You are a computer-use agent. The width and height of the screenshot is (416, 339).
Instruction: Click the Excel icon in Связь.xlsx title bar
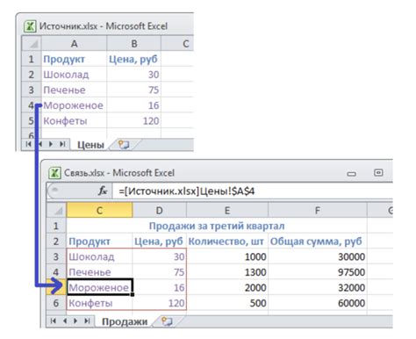[x=54, y=173]
